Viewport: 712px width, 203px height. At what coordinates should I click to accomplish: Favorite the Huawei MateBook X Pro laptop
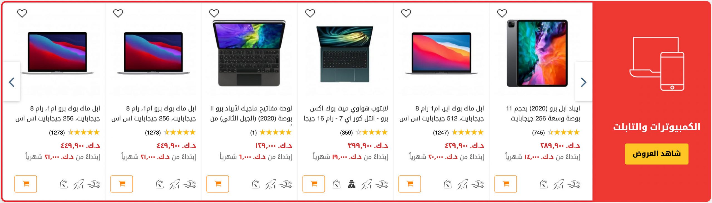click(x=310, y=13)
